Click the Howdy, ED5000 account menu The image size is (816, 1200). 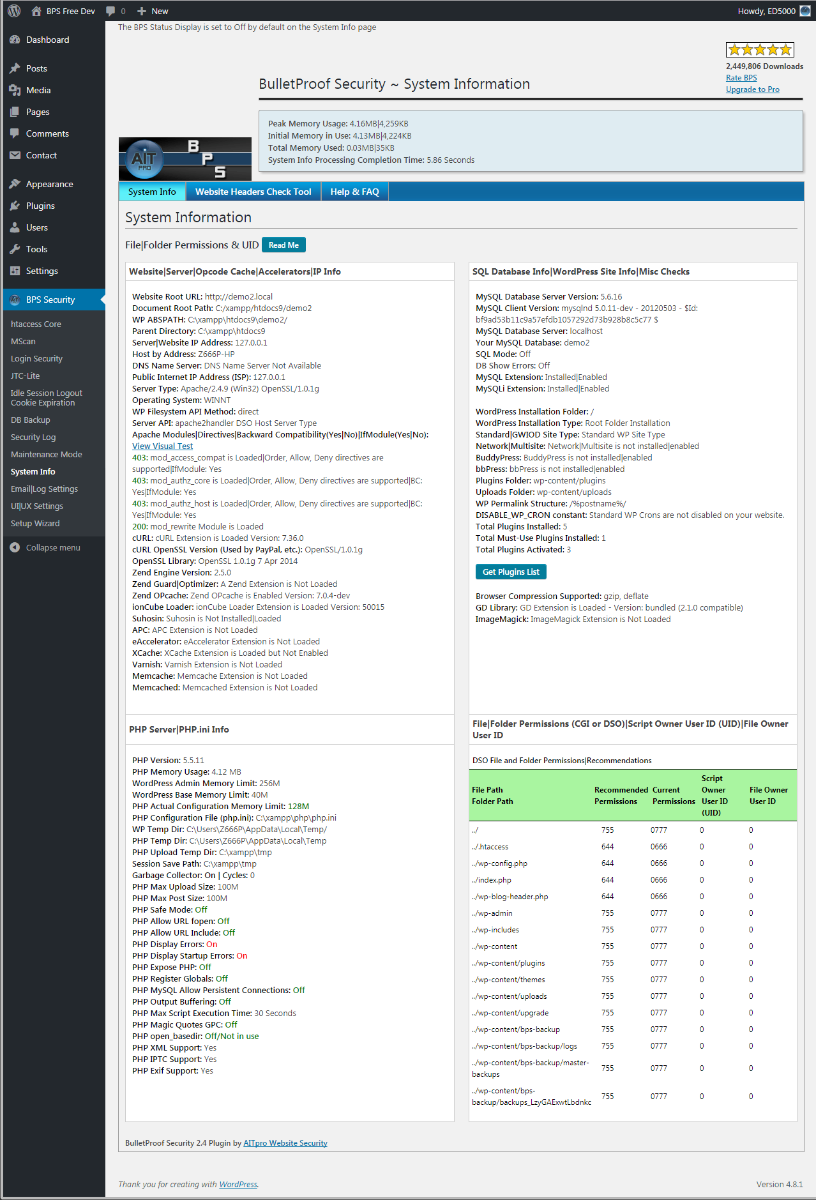[774, 11]
